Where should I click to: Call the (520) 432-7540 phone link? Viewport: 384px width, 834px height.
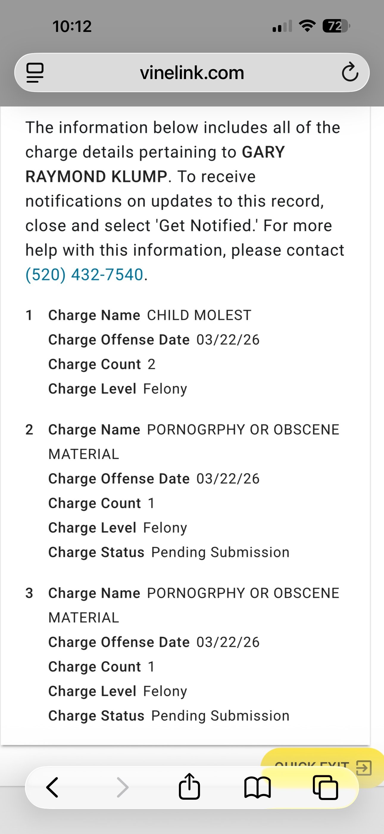(84, 275)
